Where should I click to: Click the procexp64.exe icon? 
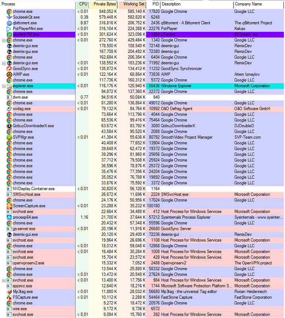(x=9, y=217)
